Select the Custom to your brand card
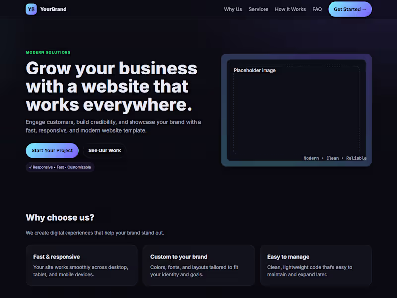The height and width of the screenshot is (298, 397). (198, 265)
